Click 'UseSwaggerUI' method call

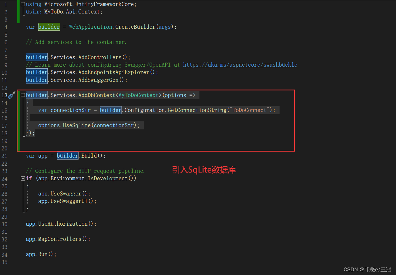tap(69, 201)
